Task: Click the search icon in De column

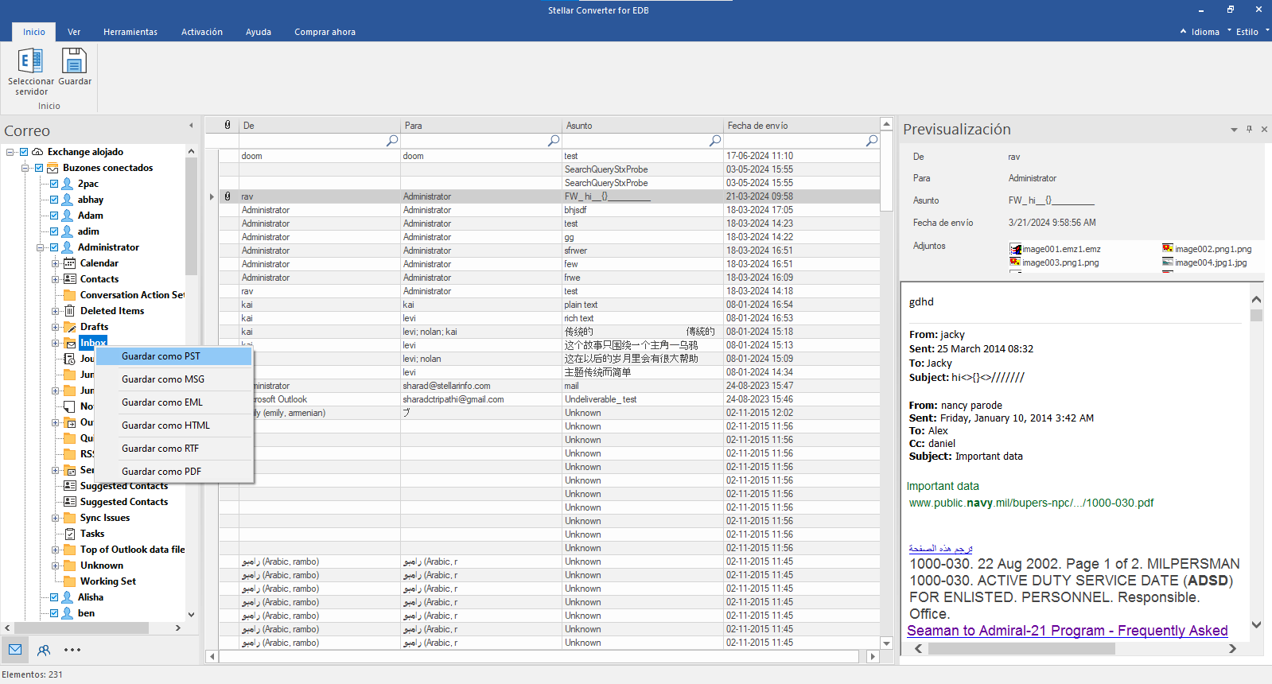Action: tap(392, 140)
